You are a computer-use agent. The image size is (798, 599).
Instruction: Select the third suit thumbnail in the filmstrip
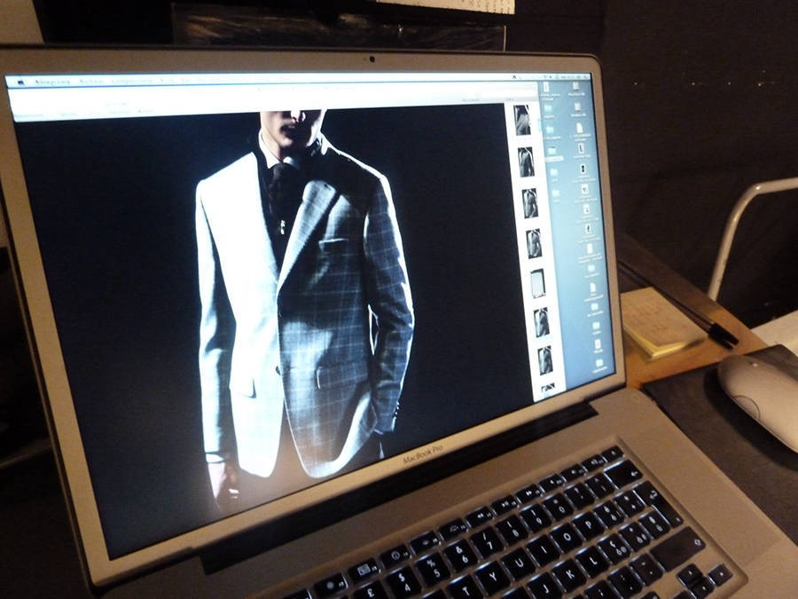[x=529, y=203]
